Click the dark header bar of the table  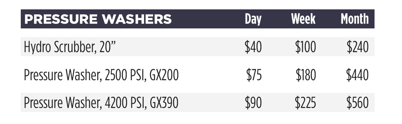point(198,19)
